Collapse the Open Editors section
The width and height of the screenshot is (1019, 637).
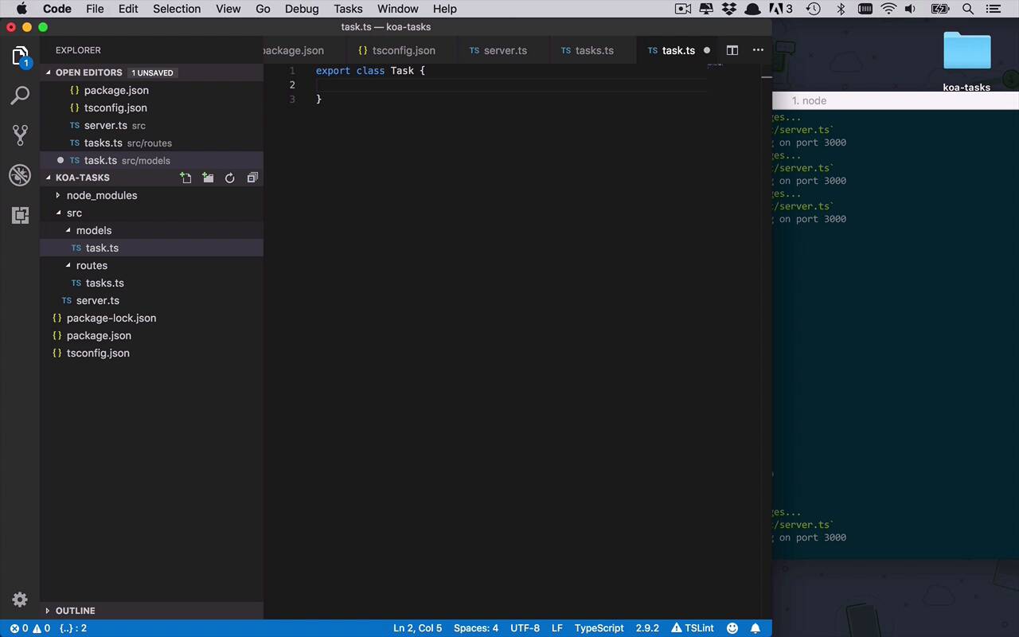point(88,72)
